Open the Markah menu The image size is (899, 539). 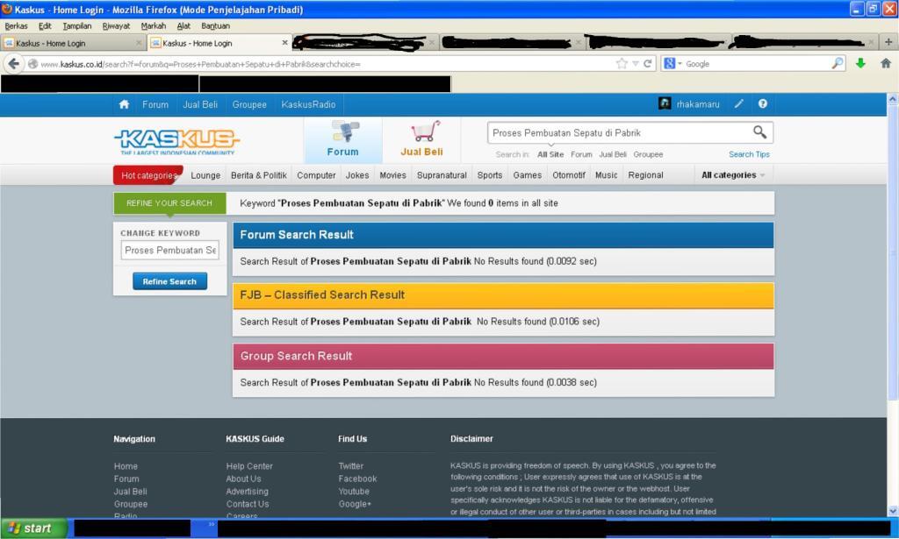pos(153,25)
